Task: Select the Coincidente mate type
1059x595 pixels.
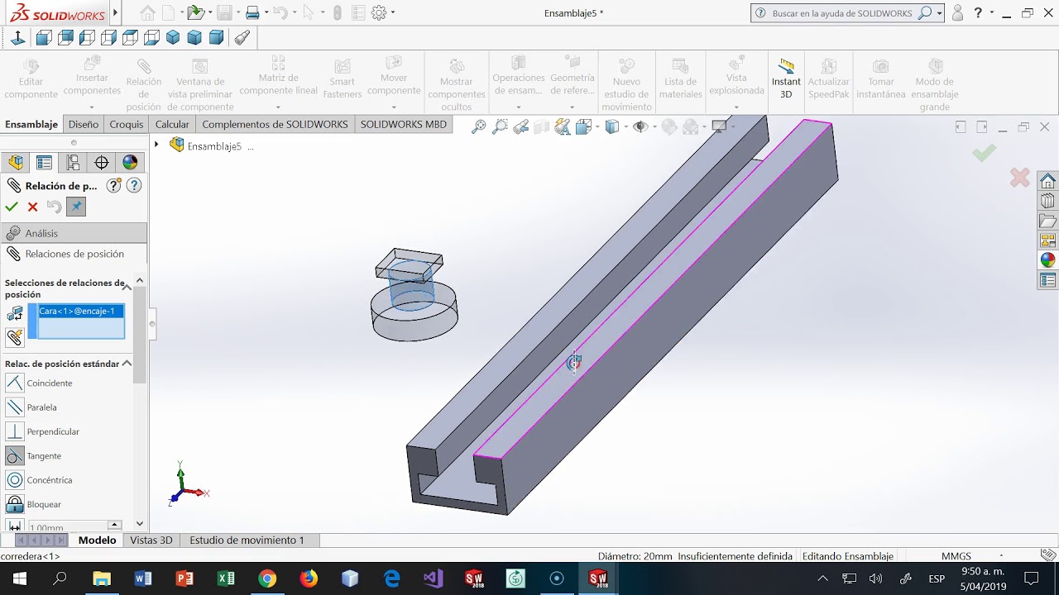Action: [x=40, y=383]
